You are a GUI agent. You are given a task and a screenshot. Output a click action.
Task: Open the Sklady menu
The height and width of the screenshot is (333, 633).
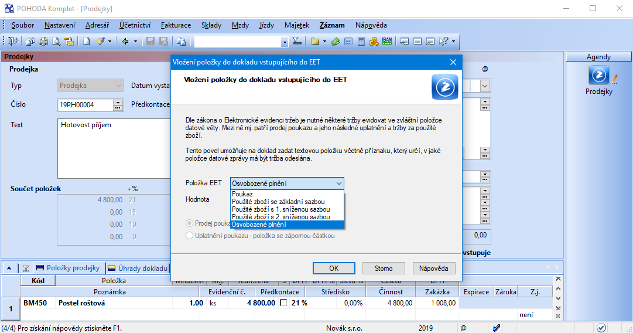211,25
